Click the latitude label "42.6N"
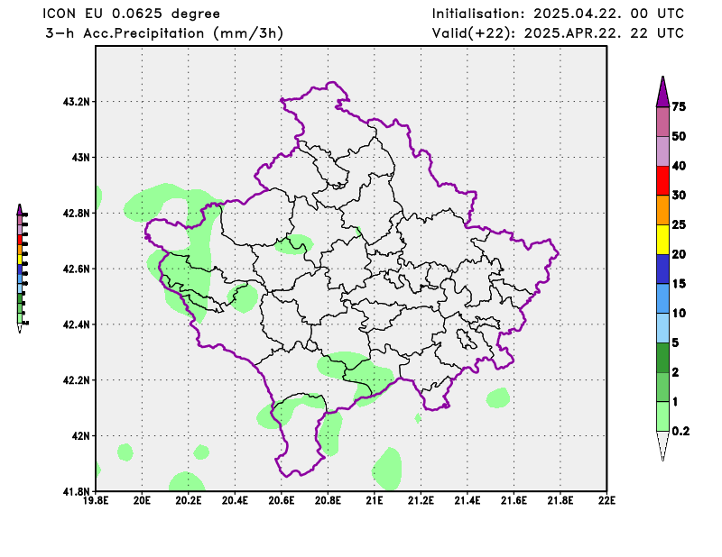Viewport: 722px width, 557px height. click(x=77, y=269)
